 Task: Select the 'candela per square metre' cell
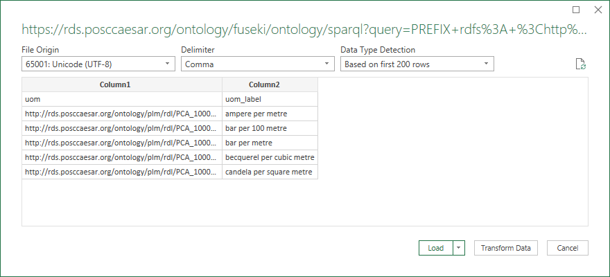pyautogui.click(x=270, y=172)
